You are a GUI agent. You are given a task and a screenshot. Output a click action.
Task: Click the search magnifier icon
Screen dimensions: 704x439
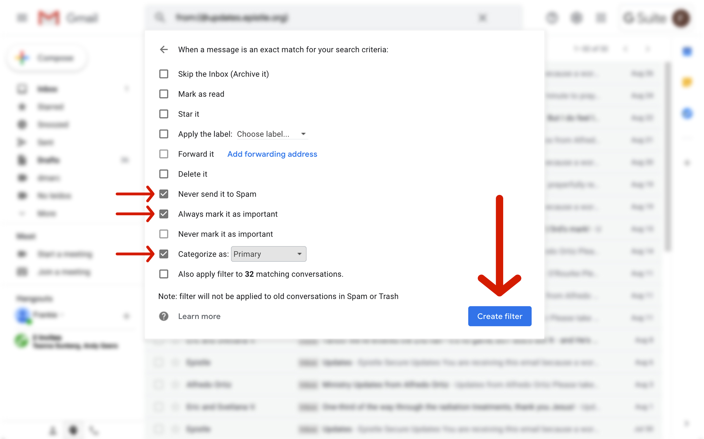click(160, 18)
